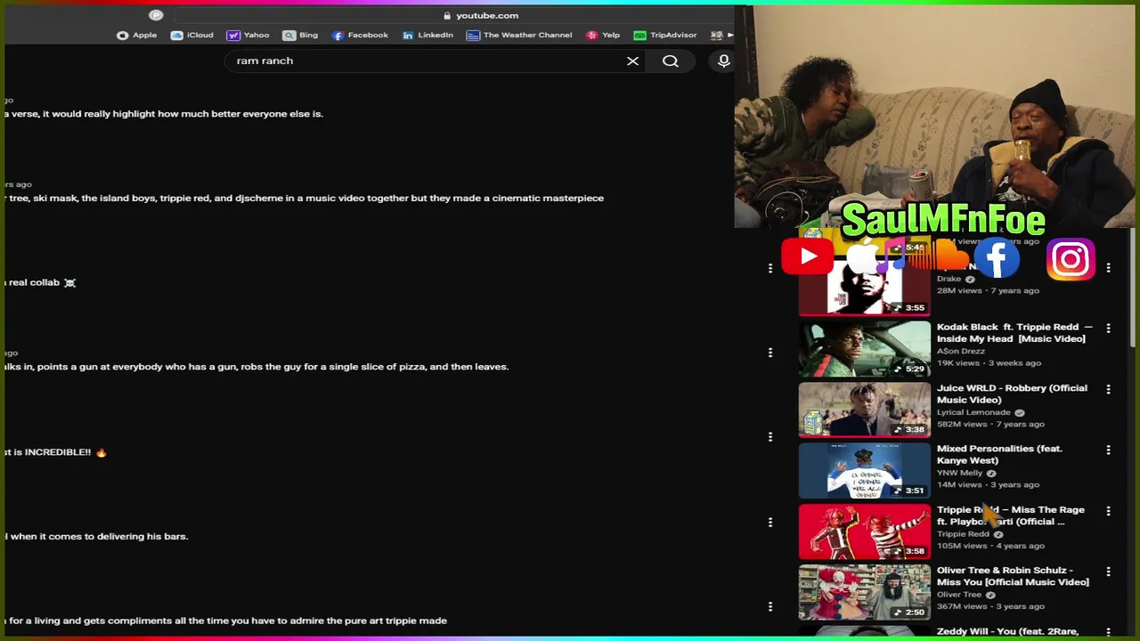
Task: Open 'Kodak Black ft. Trippie Redd' video title
Action: click(1014, 333)
